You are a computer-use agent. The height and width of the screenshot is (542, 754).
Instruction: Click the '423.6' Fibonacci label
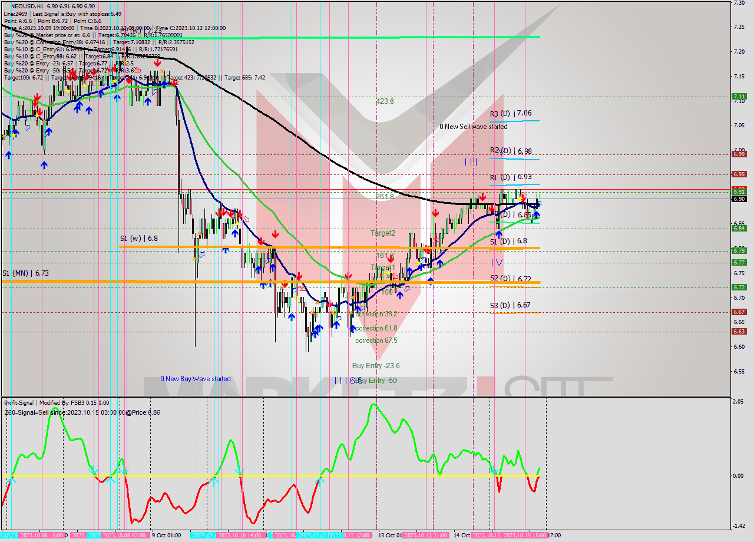point(385,101)
